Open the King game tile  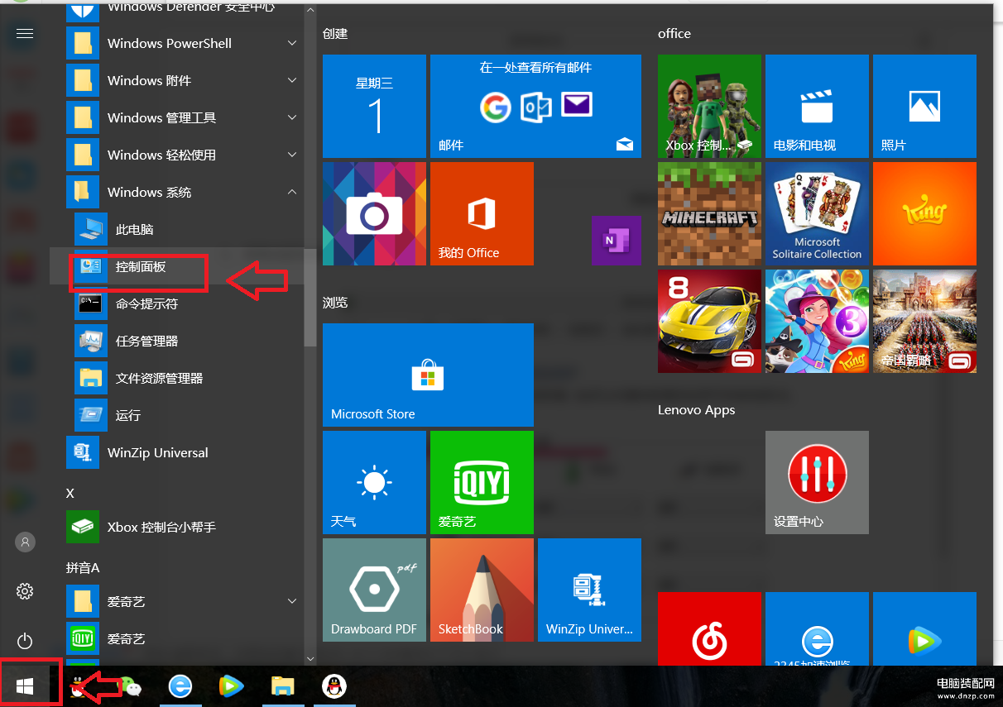pos(924,213)
